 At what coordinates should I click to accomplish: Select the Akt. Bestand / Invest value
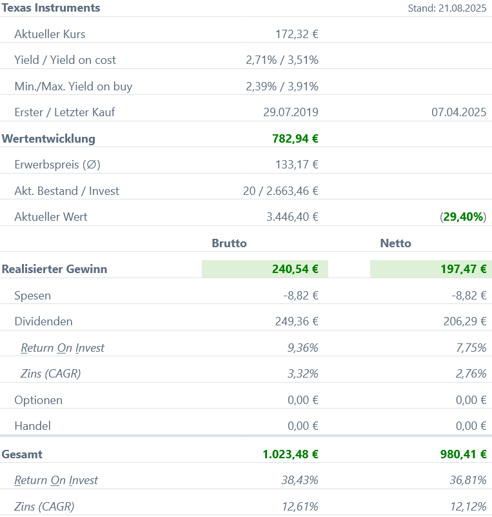(279, 191)
